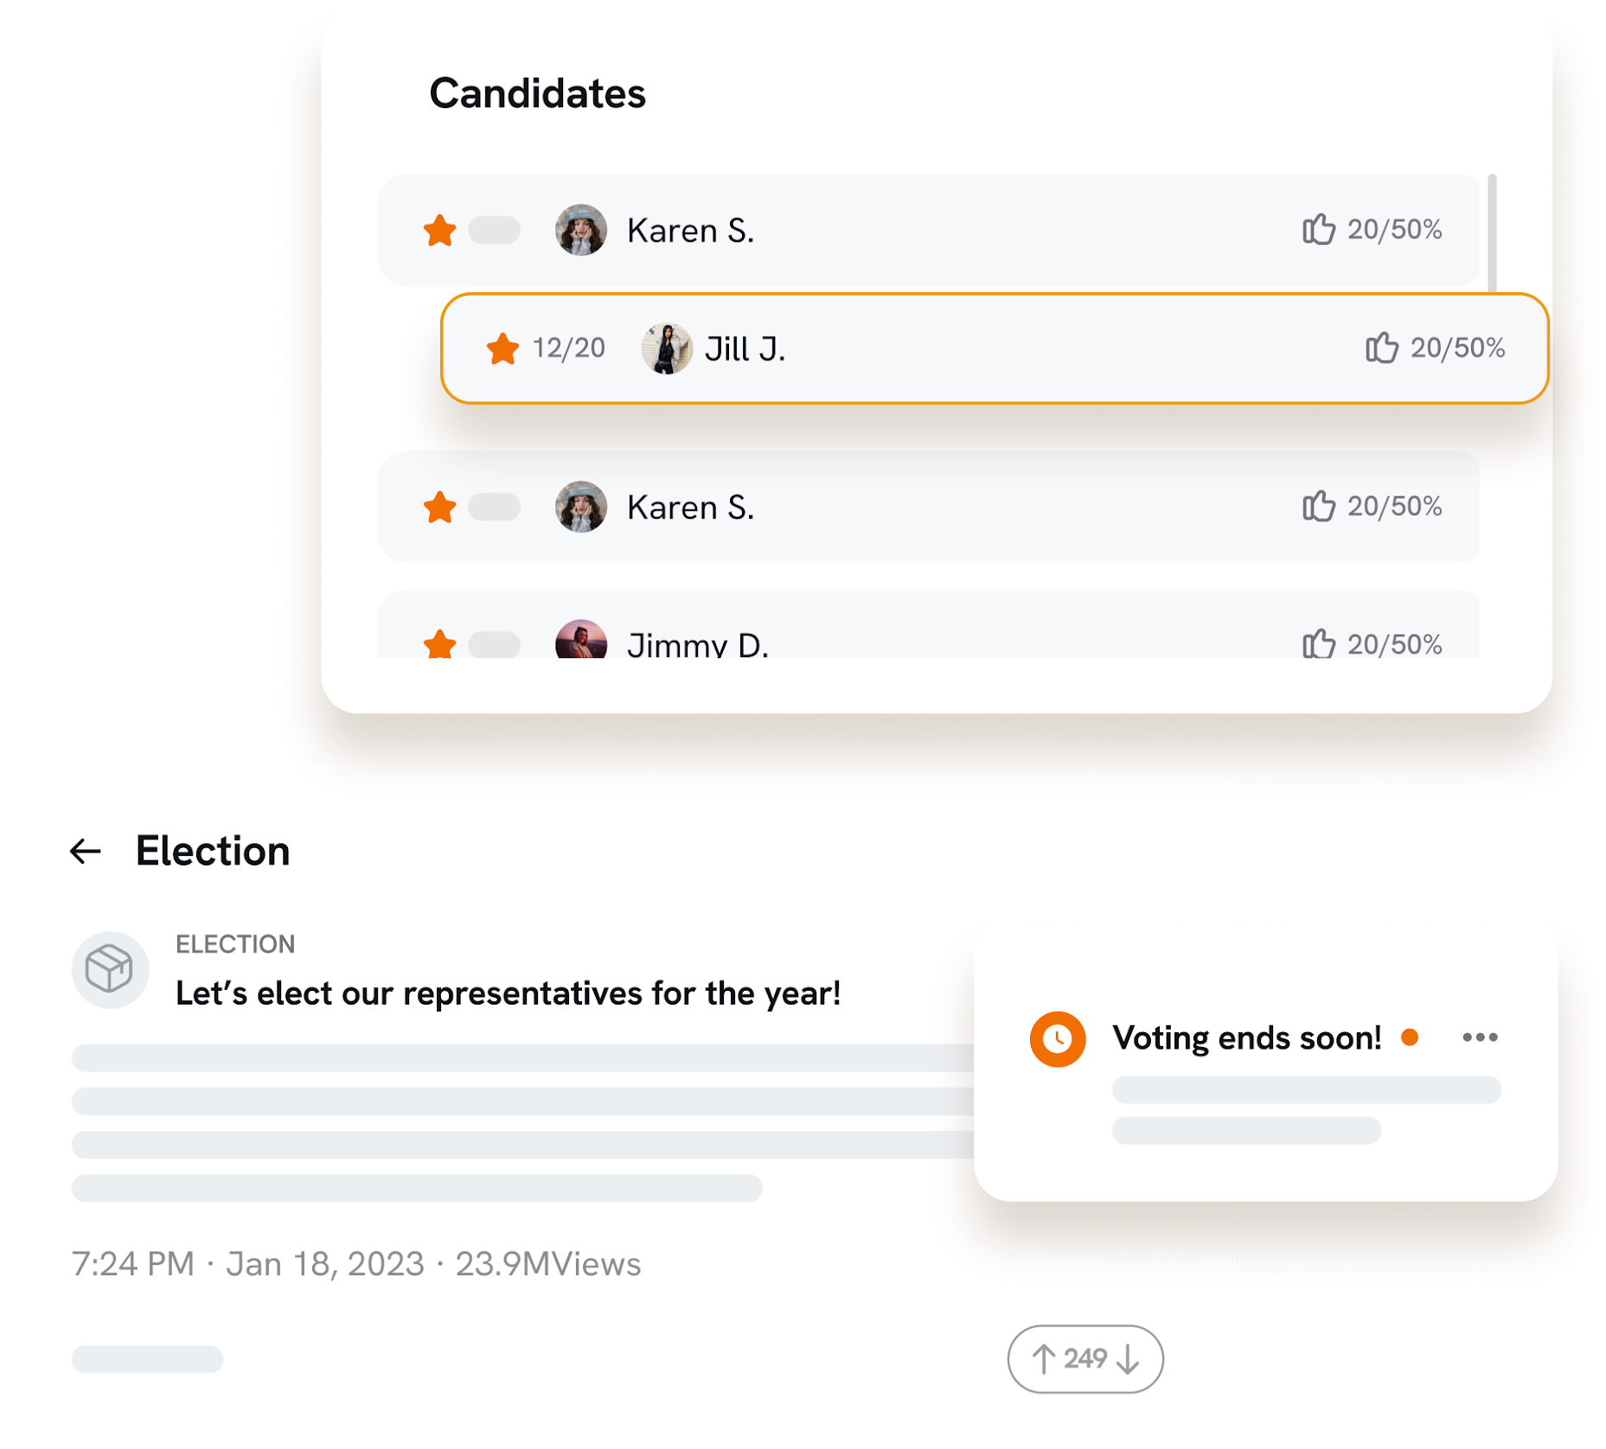Toggle the pill switch on Jimmy D. row

494,644
